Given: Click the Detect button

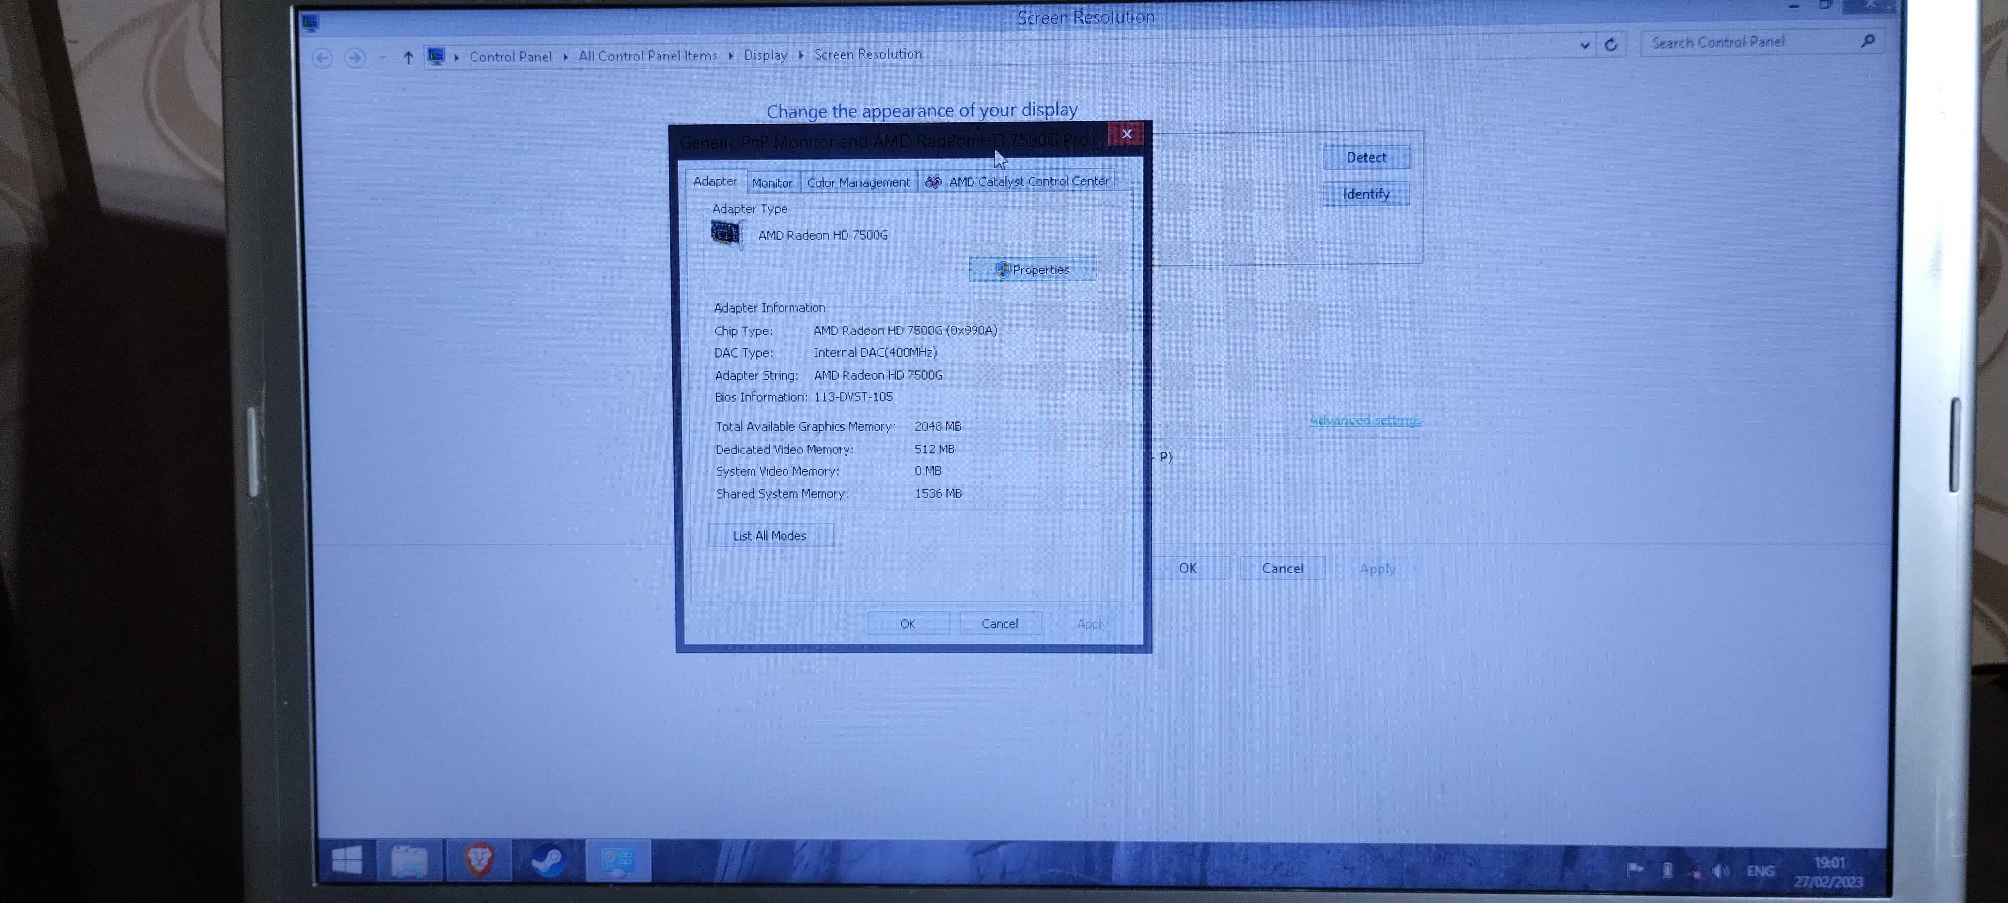Looking at the screenshot, I should pos(1366,157).
